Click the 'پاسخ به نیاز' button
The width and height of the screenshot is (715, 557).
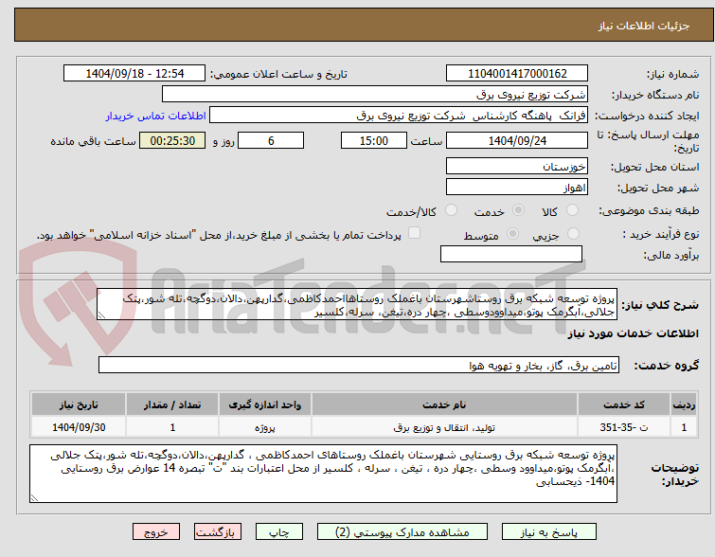(x=549, y=532)
